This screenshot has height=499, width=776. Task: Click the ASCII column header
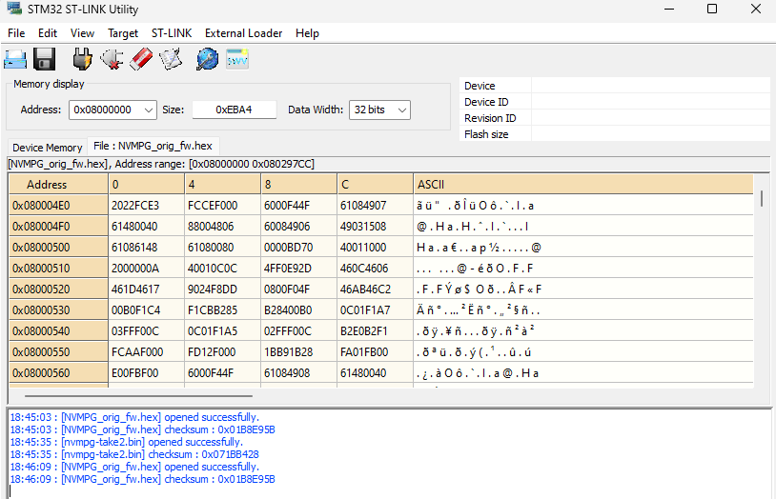[x=583, y=185]
